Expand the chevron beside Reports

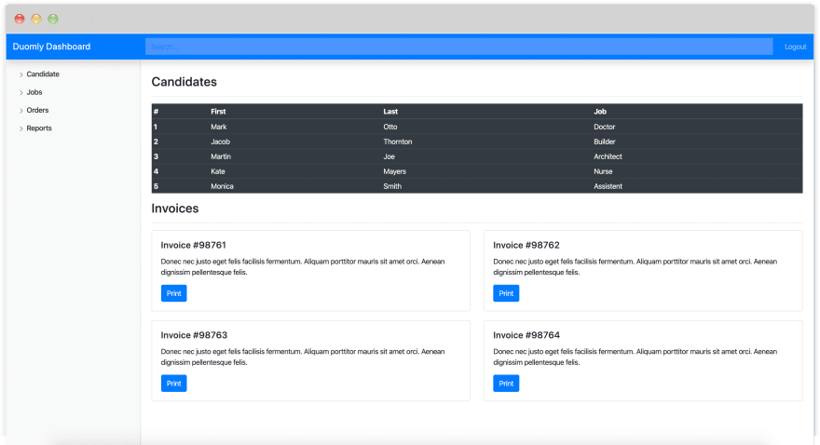point(21,129)
